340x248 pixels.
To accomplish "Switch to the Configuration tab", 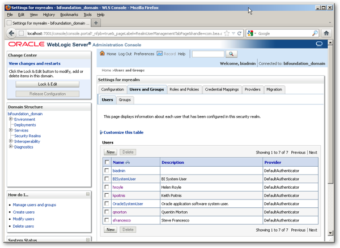I will tap(112, 89).
